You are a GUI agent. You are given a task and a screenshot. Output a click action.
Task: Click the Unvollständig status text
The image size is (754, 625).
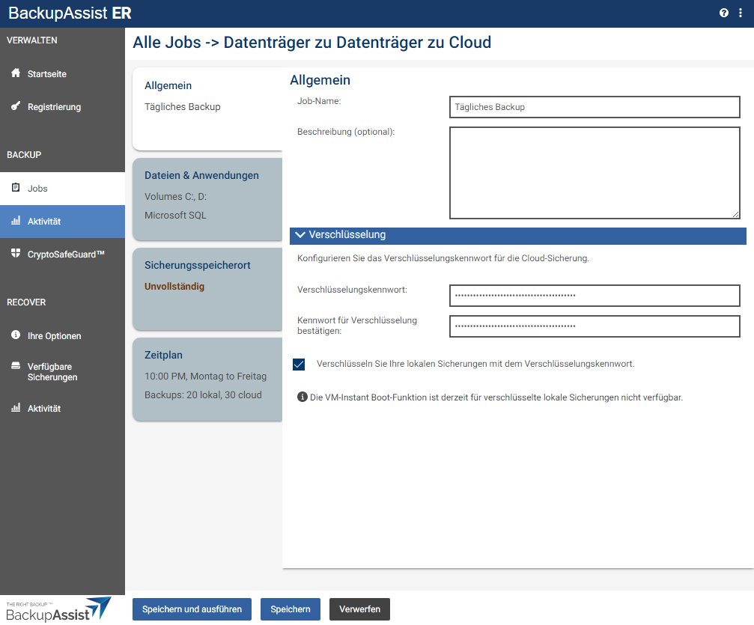tap(174, 287)
